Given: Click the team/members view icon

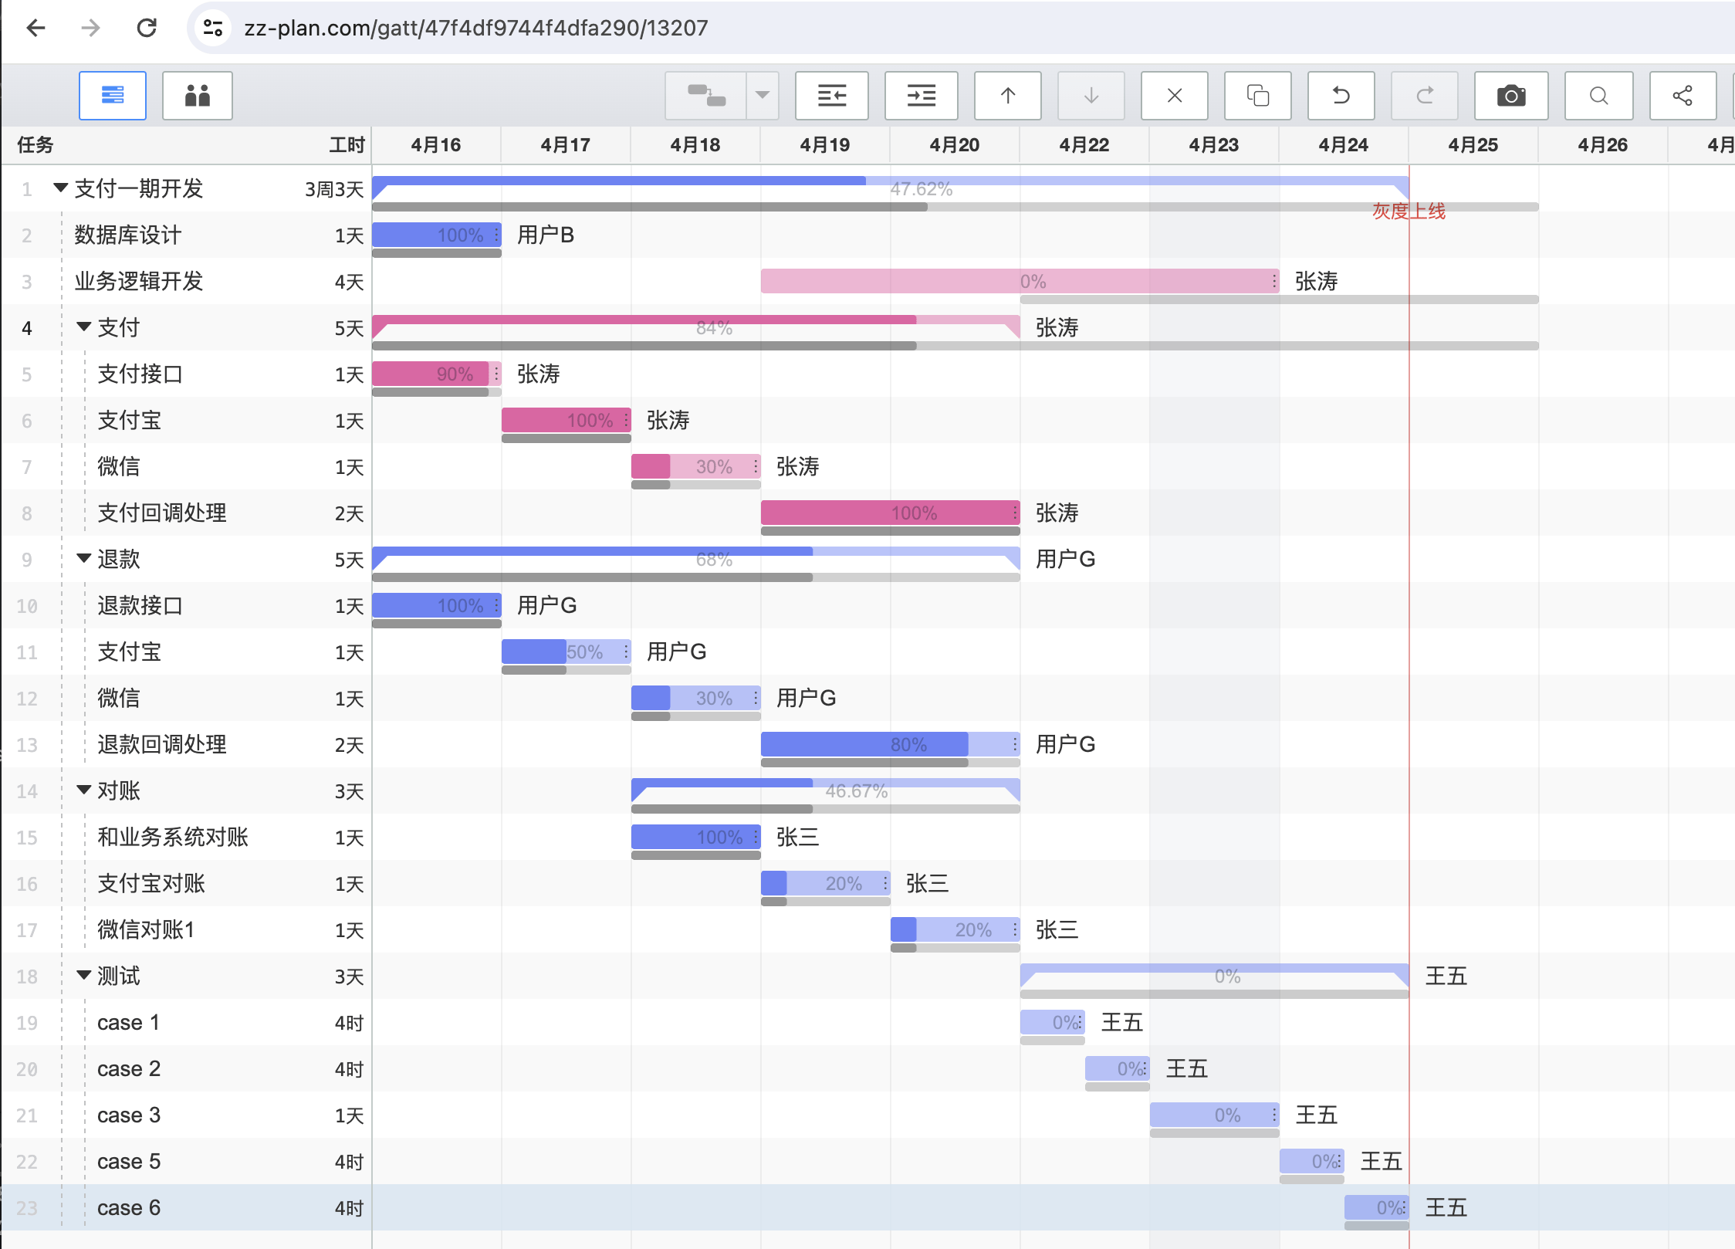Looking at the screenshot, I should coord(197,96).
